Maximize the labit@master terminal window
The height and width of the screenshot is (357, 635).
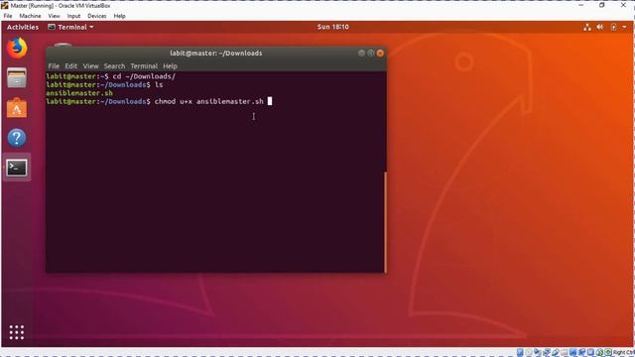click(370, 53)
